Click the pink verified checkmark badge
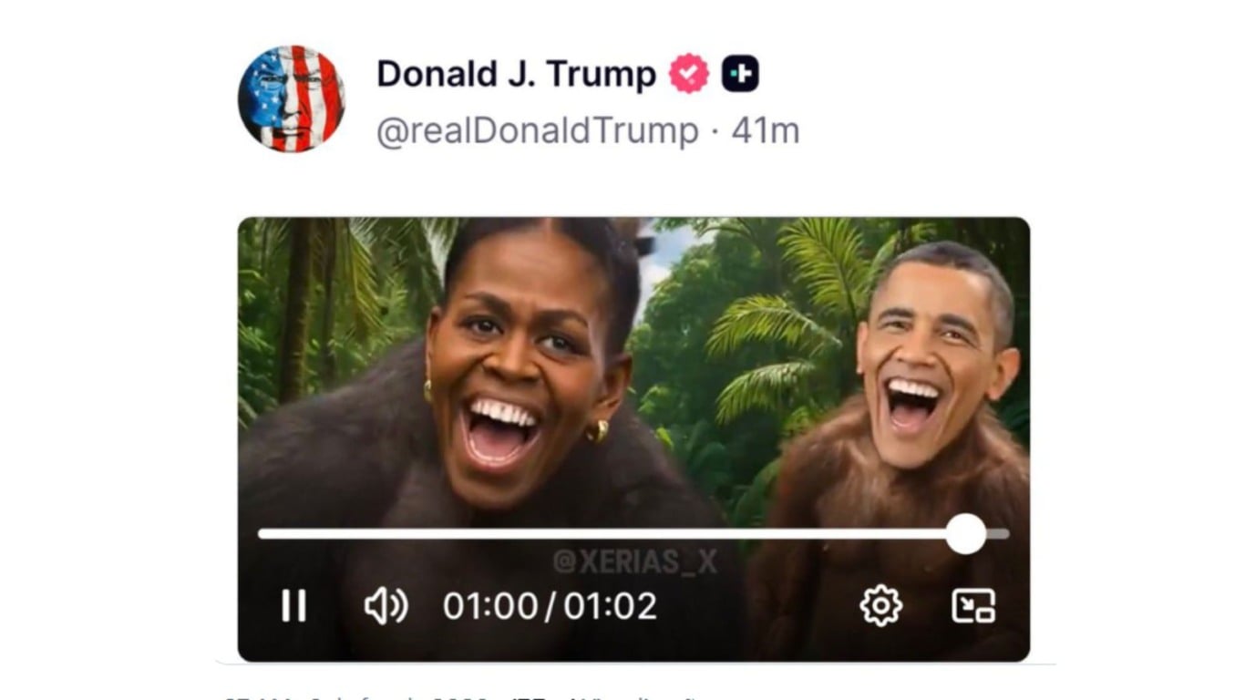 tap(689, 74)
